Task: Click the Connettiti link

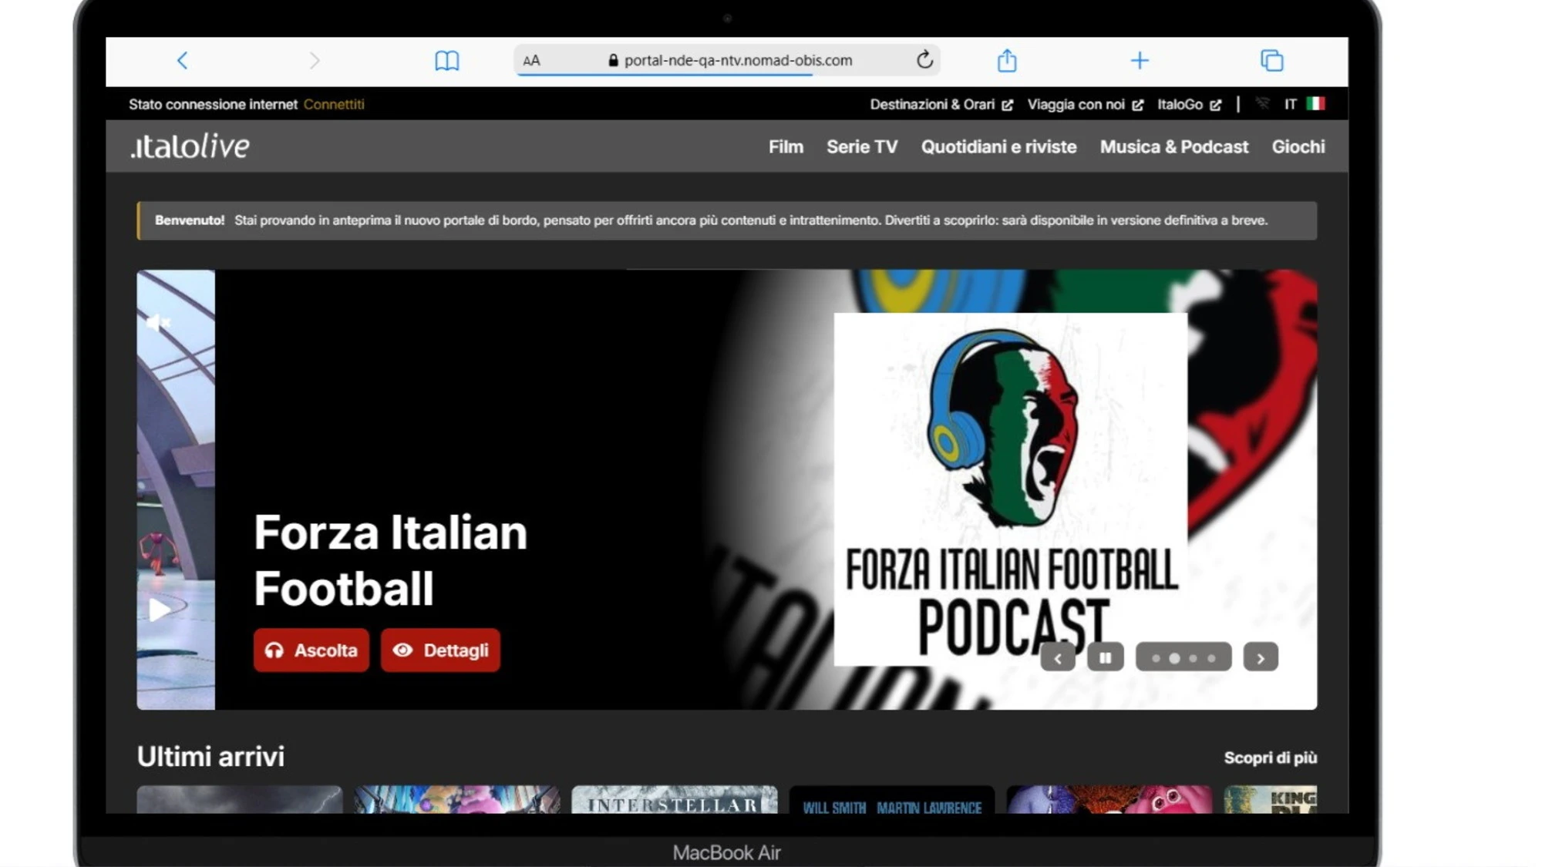Action: pos(334,104)
